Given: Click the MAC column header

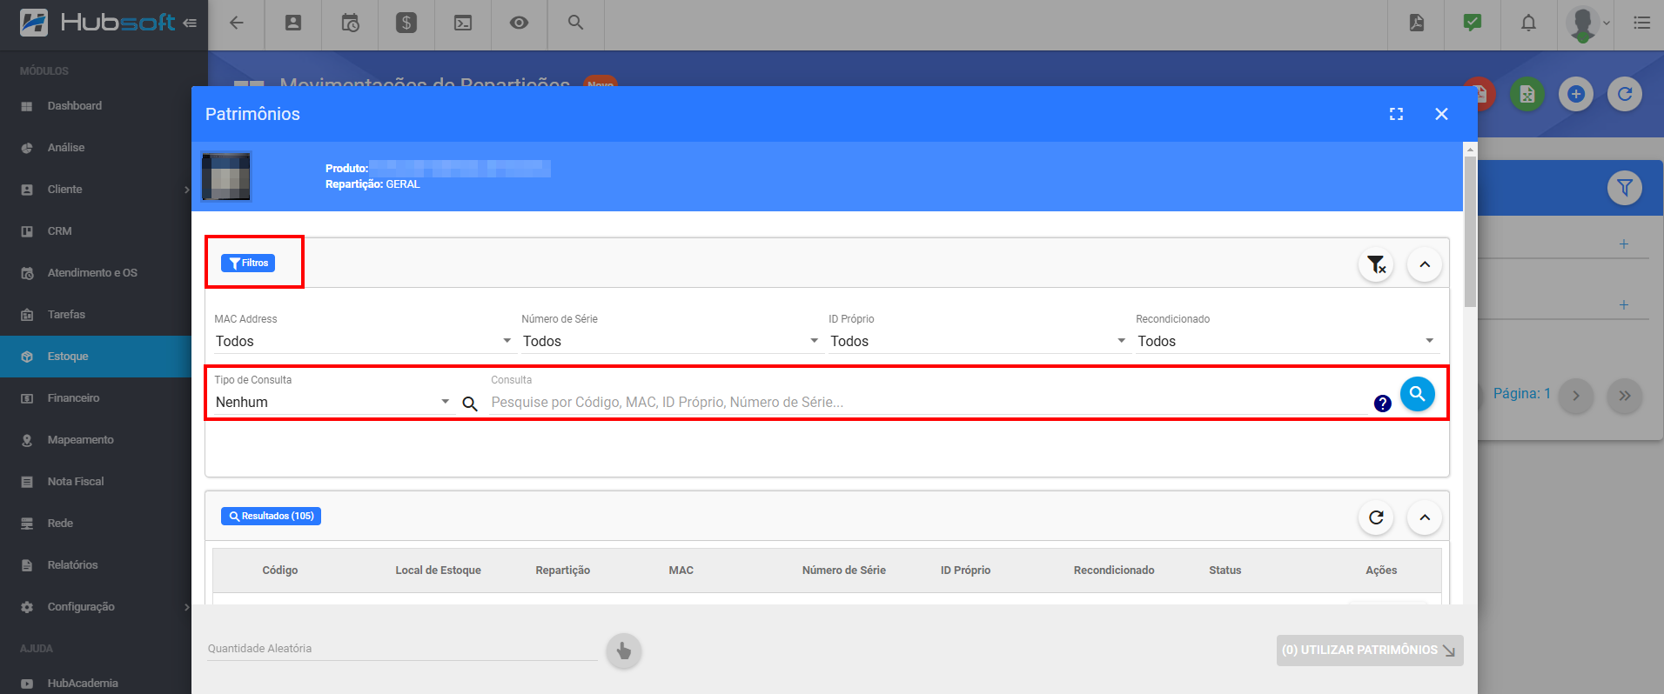Looking at the screenshot, I should point(681,571).
